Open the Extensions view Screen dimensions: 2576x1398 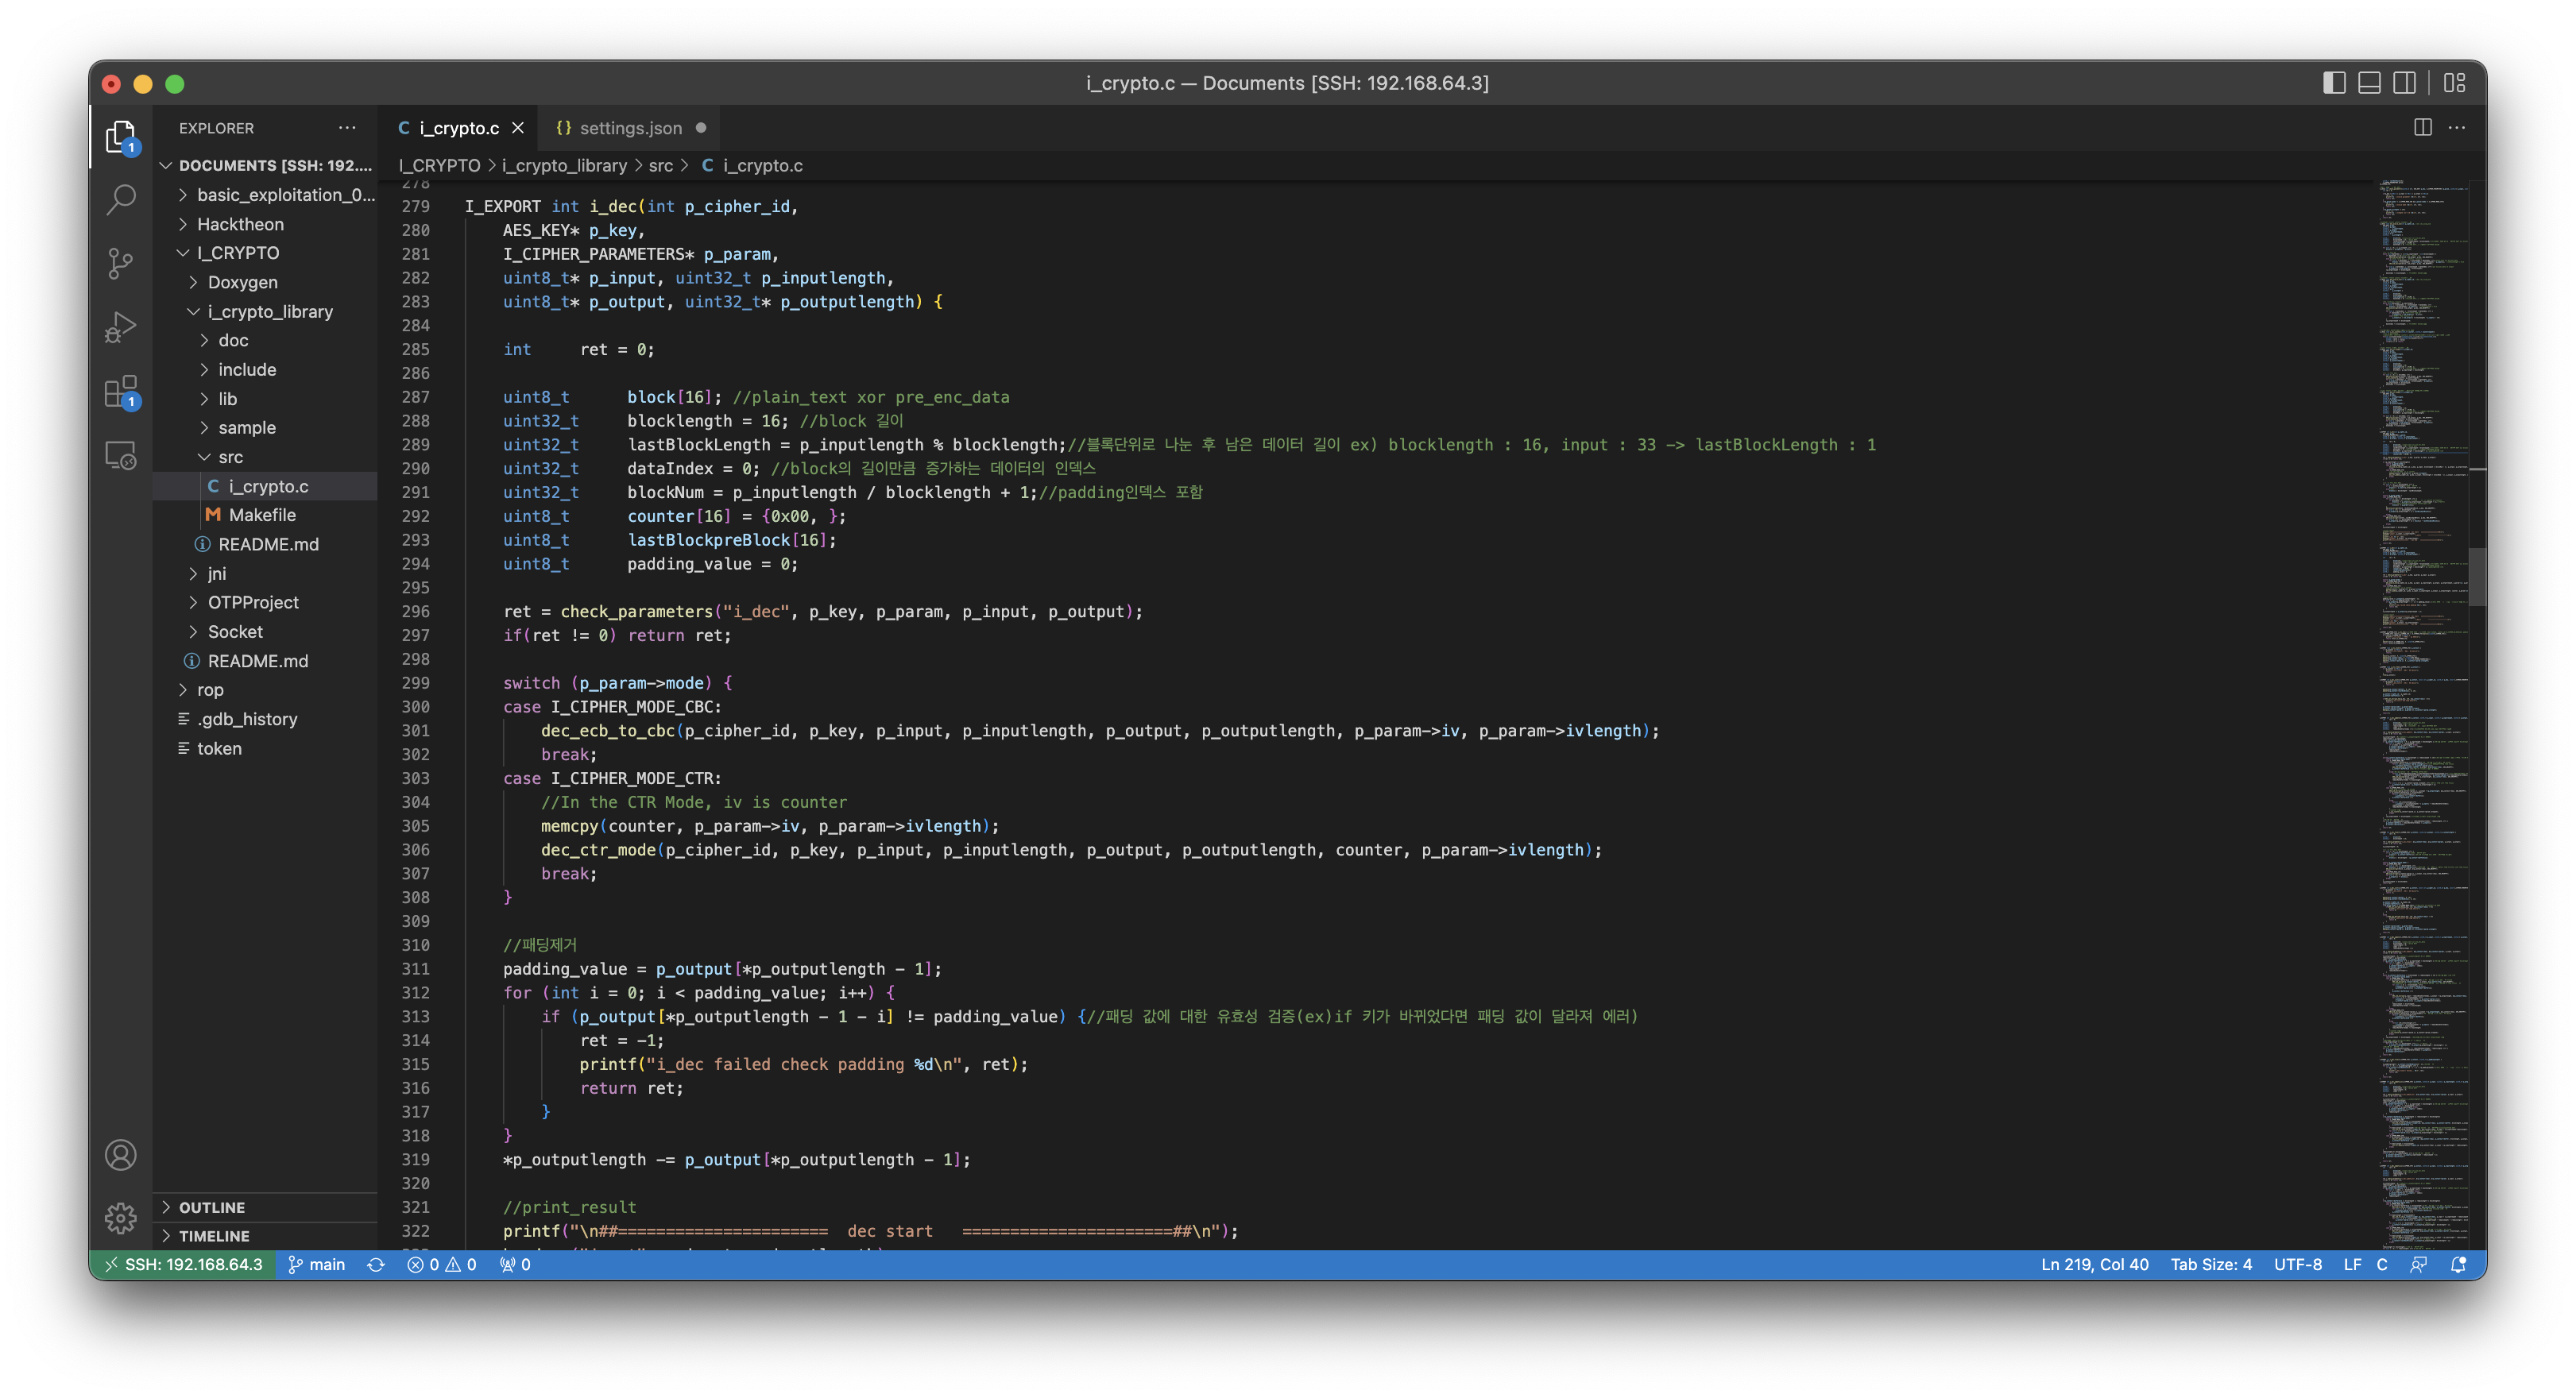click(x=121, y=392)
